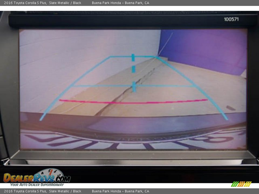Click the 'Your Auto Dealer SuperHighway' tagline
Image resolution: width=259 pixels, height=194 pixels.
(37, 185)
